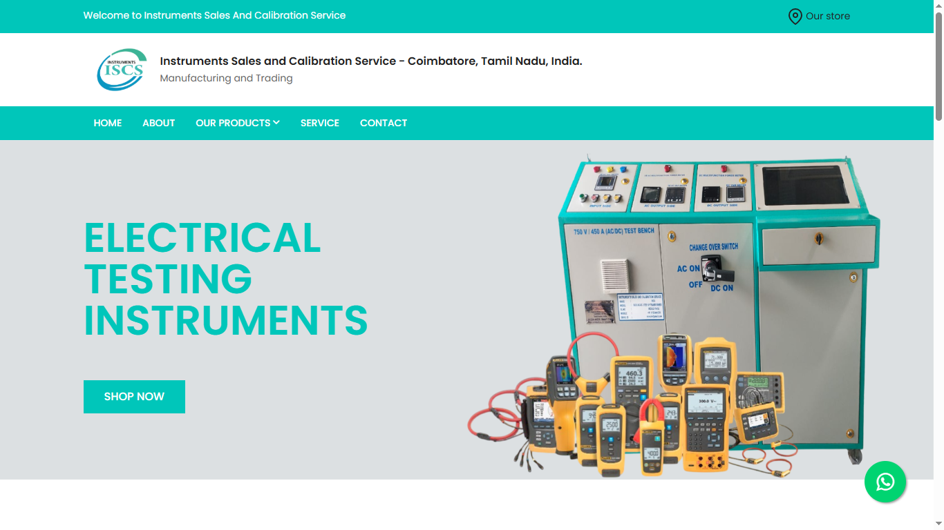The height and width of the screenshot is (530, 944).
Task: Open the CONTACT page from navigation
Action: point(384,123)
